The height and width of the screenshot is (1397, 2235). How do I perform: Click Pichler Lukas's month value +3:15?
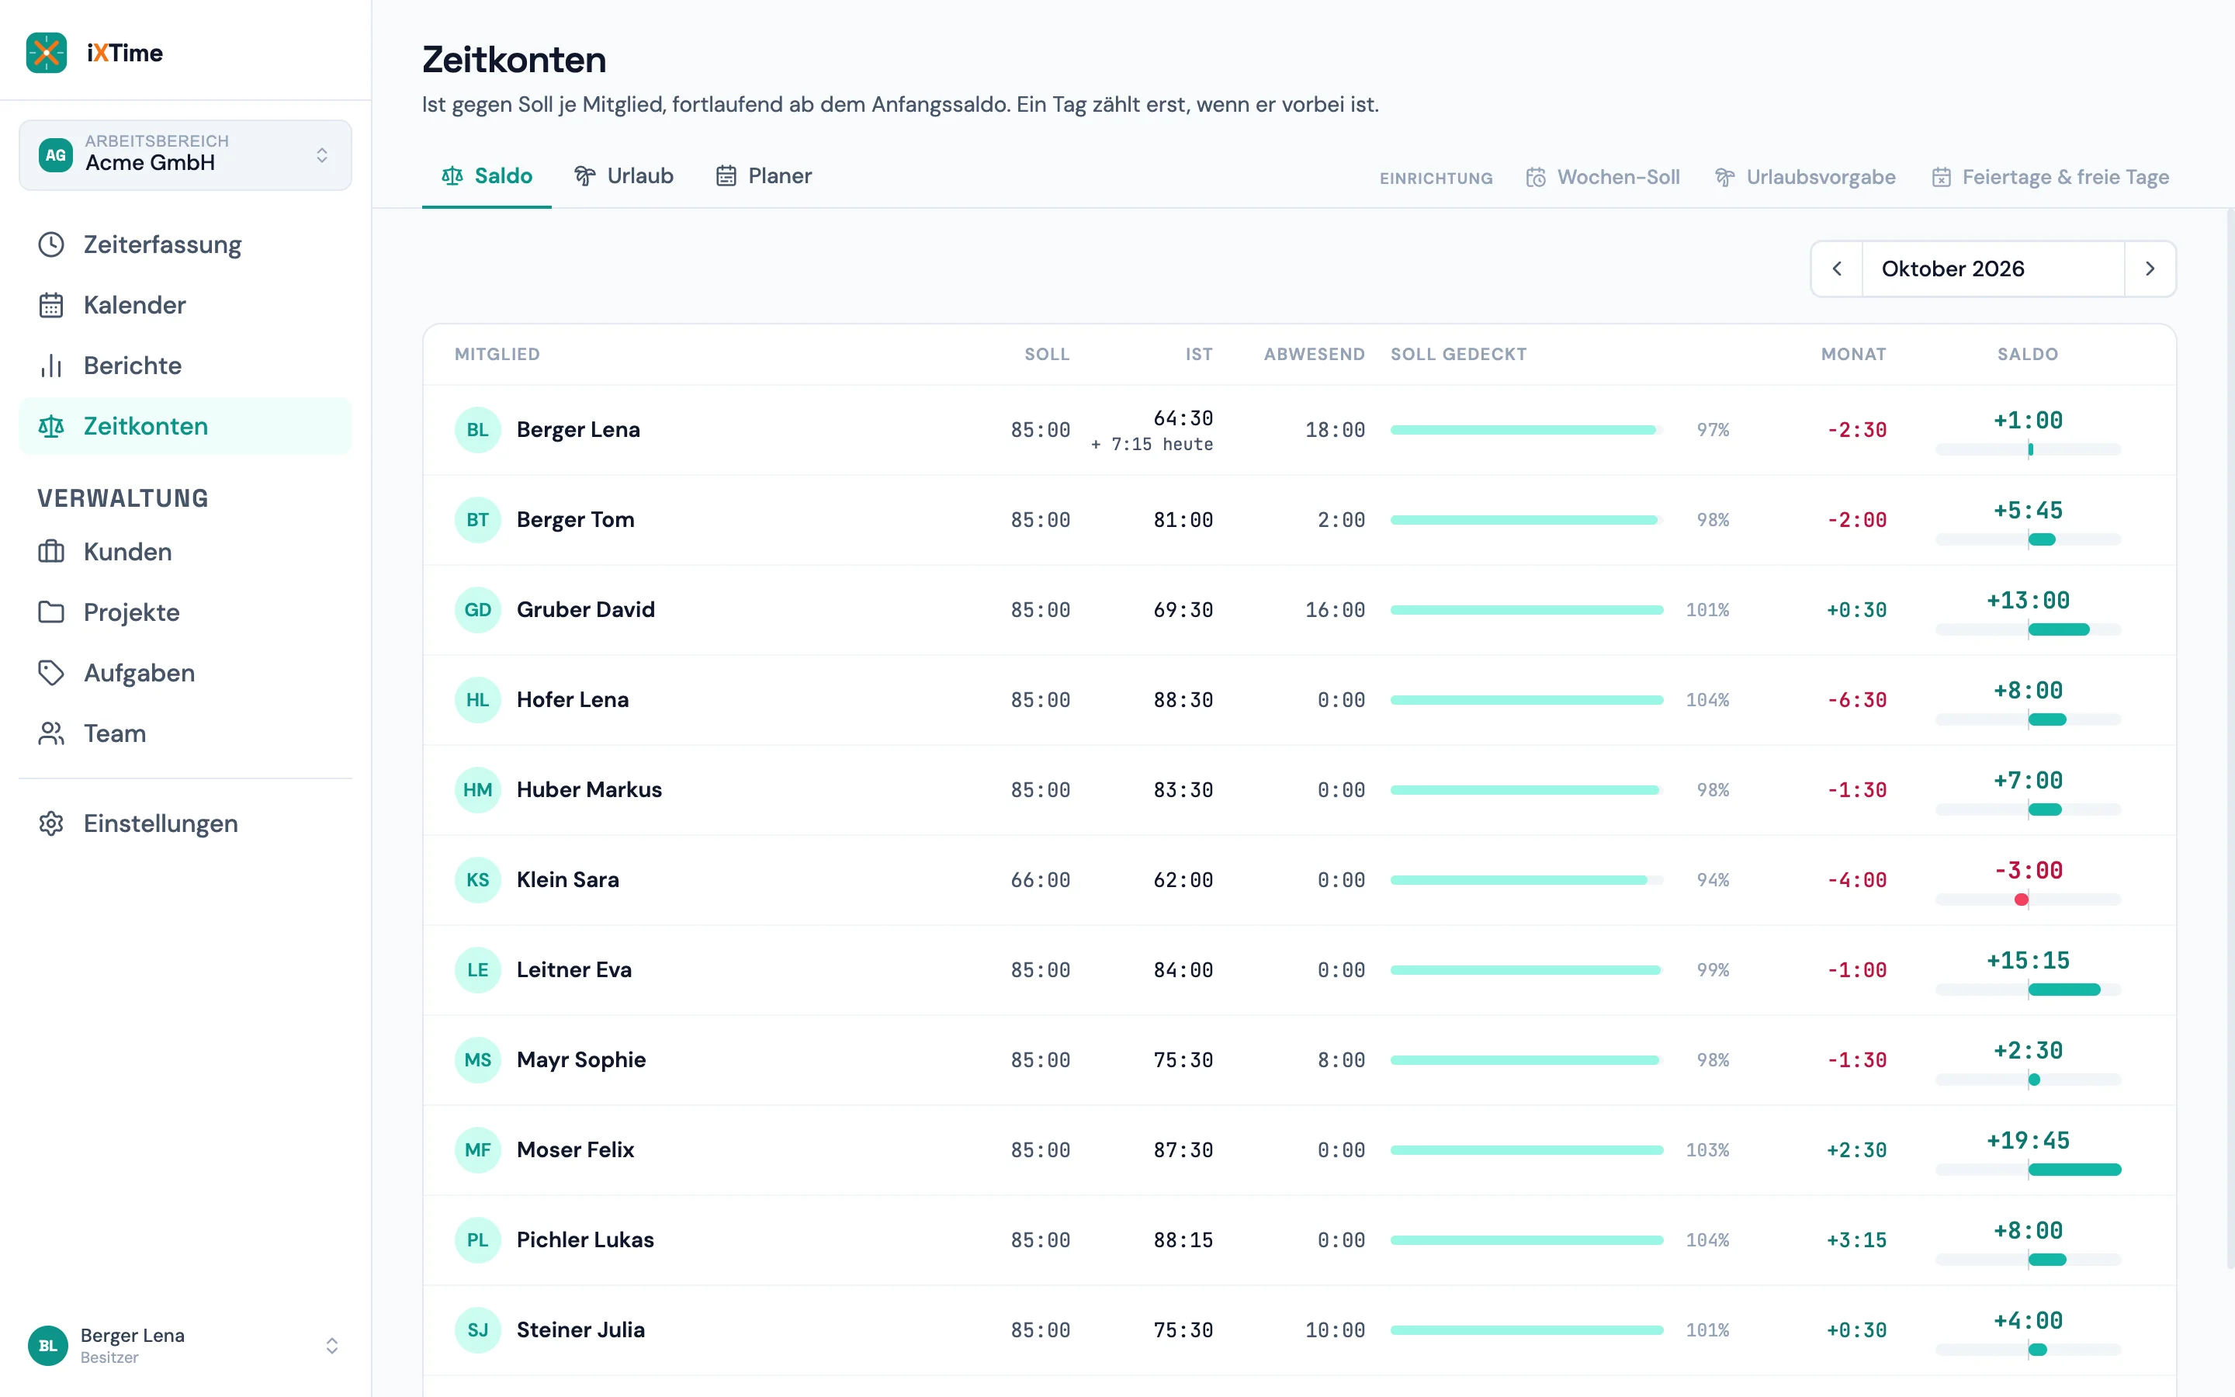tap(1856, 1240)
